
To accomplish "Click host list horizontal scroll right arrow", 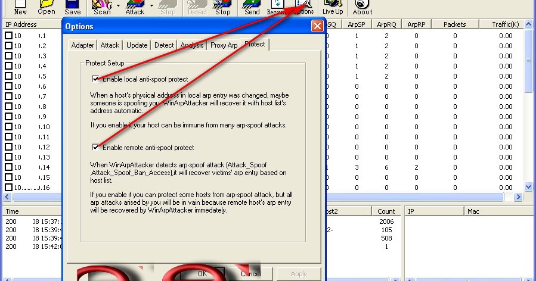I will 519,196.
